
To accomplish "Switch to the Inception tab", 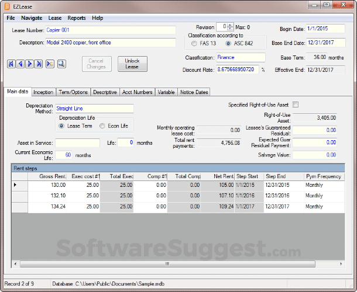I will [43, 92].
